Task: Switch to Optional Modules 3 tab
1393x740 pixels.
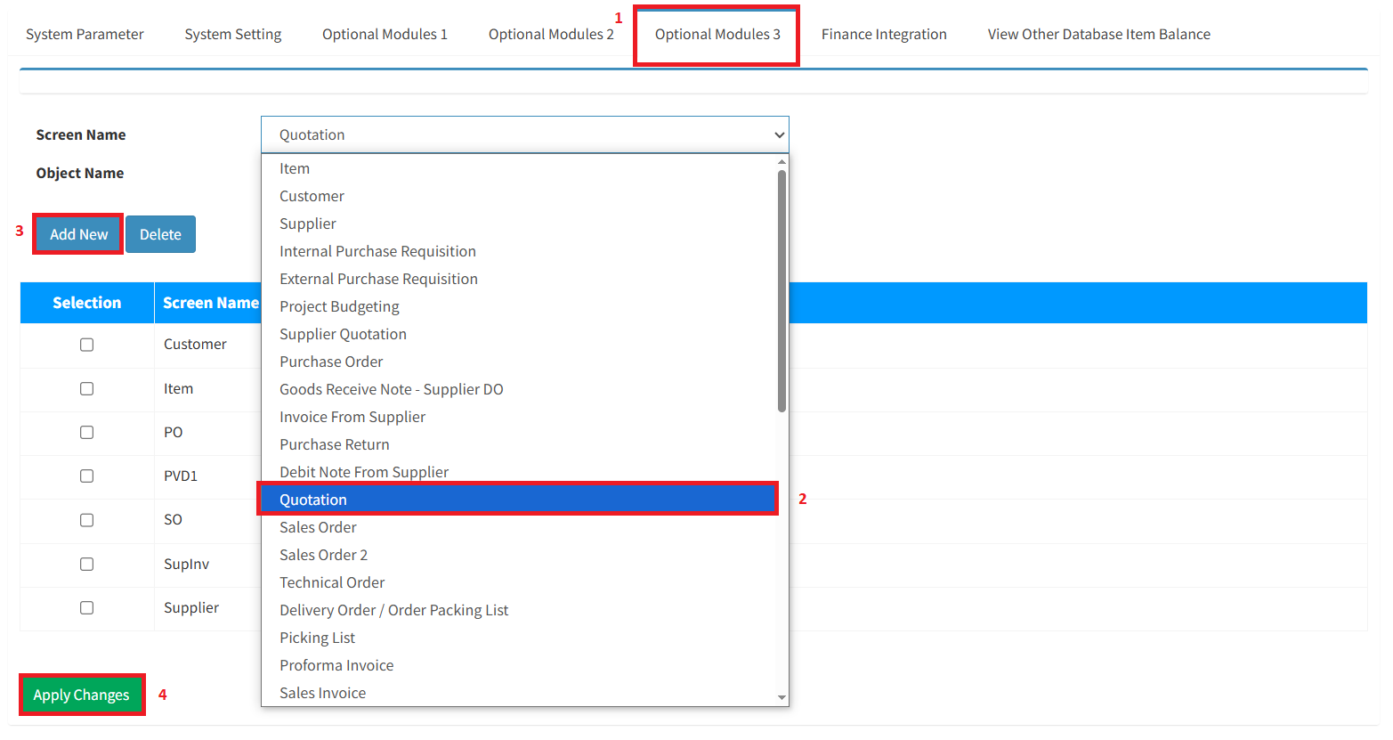Action: (x=717, y=35)
